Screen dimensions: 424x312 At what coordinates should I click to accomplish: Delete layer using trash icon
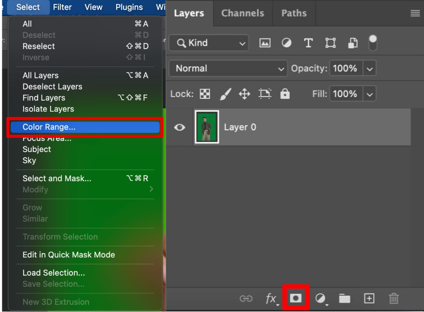tap(393, 298)
